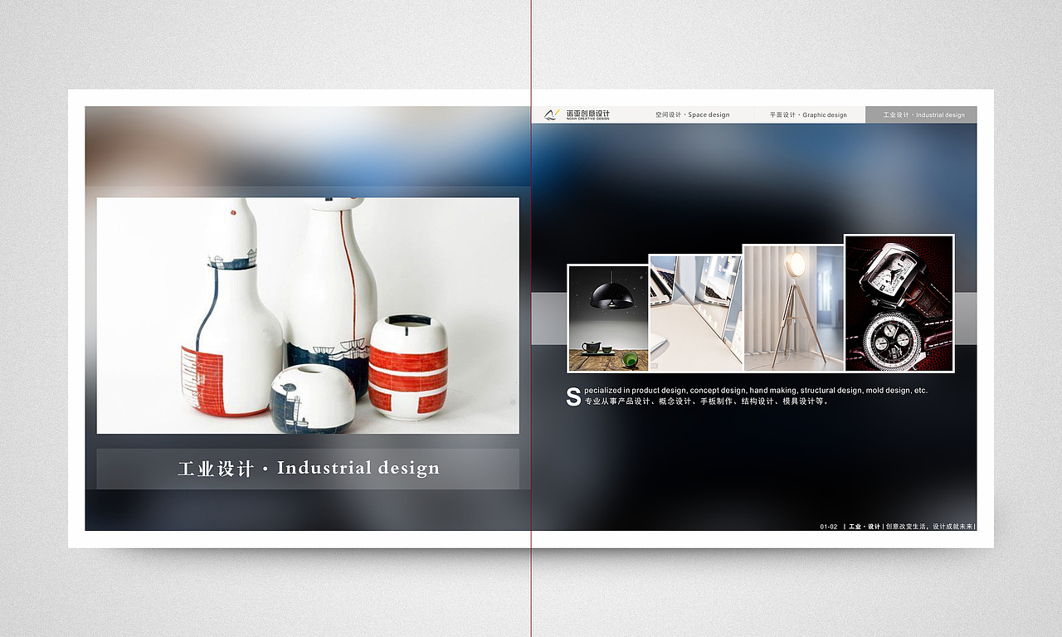Open the wristwatches thumbnail

coord(899,304)
